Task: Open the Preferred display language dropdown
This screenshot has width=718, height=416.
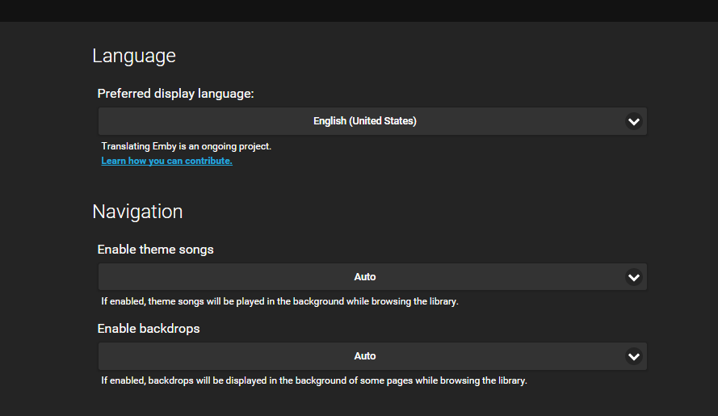Action: (372, 121)
